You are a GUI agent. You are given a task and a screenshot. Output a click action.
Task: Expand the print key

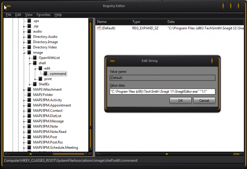point(35,79)
